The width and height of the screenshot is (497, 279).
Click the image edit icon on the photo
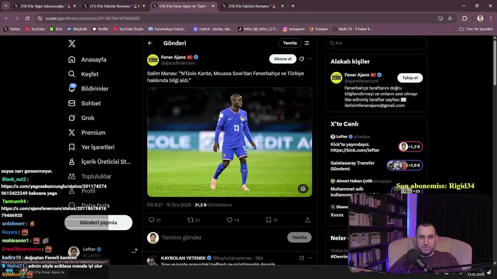tap(303, 189)
